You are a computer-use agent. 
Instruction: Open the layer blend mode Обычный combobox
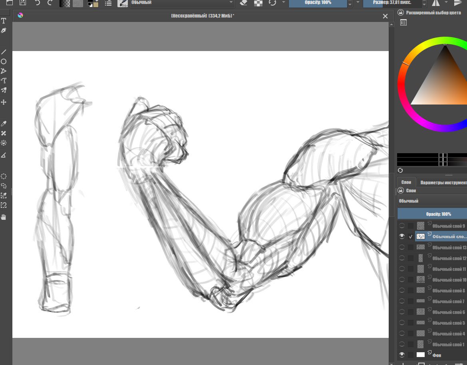click(432, 201)
